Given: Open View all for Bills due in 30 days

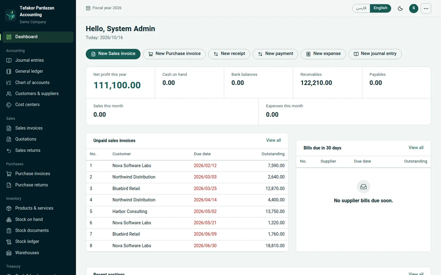Looking at the screenshot, I should (x=416, y=148).
